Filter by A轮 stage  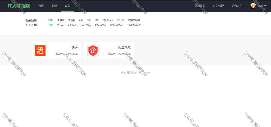pos(81,20)
